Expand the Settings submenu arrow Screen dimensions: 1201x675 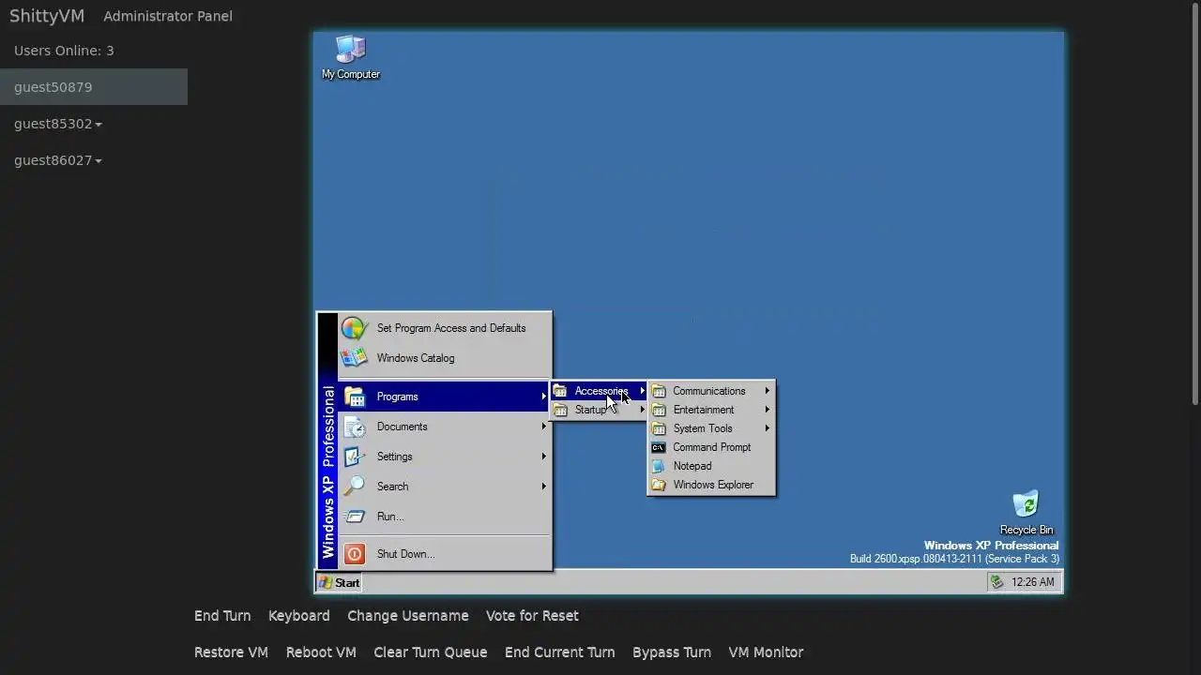pyautogui.click(x=543, y=457)
